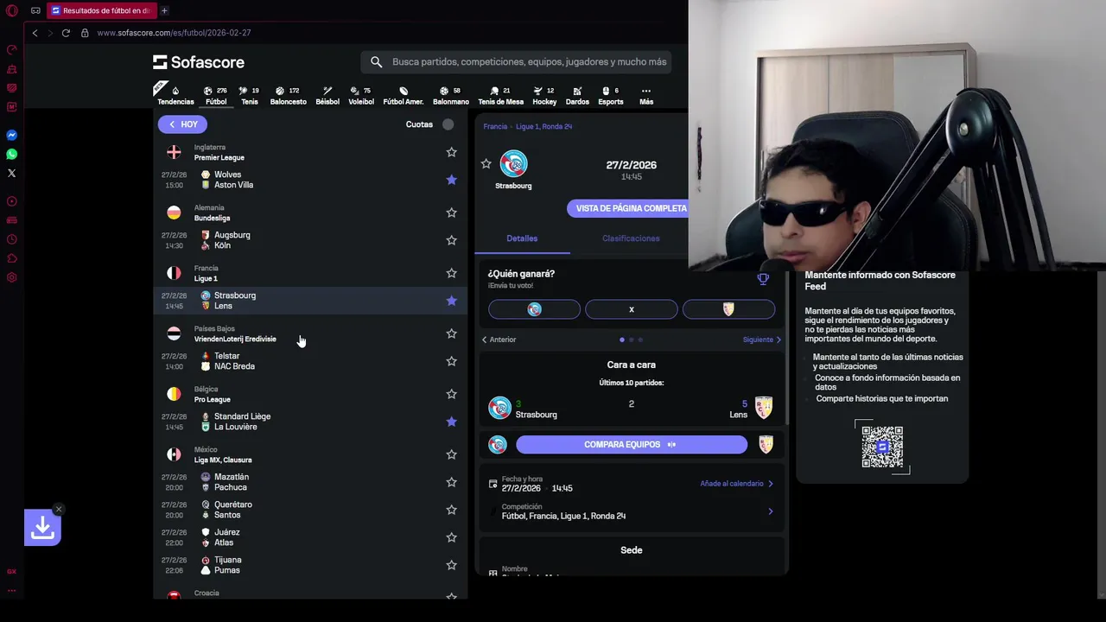Unfavorite the Wolves vs Aston Villa match

(451, 180)
